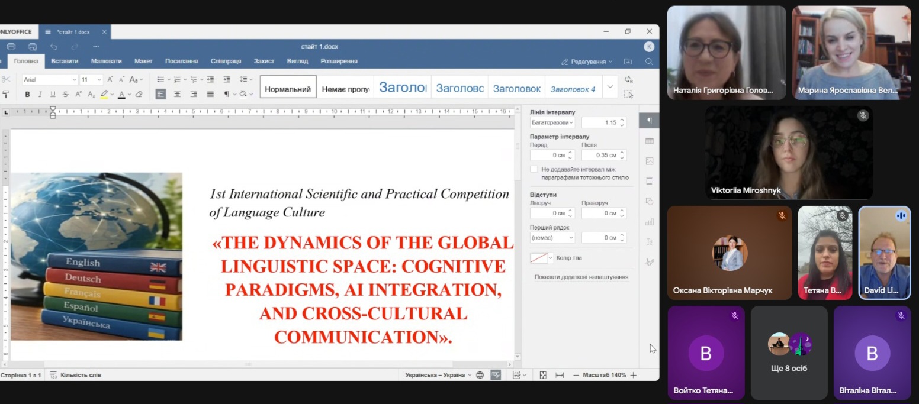Viewport: 919px width, 404px height.
Task: Open the Колір тла color swatch
Action: (542, 258)
